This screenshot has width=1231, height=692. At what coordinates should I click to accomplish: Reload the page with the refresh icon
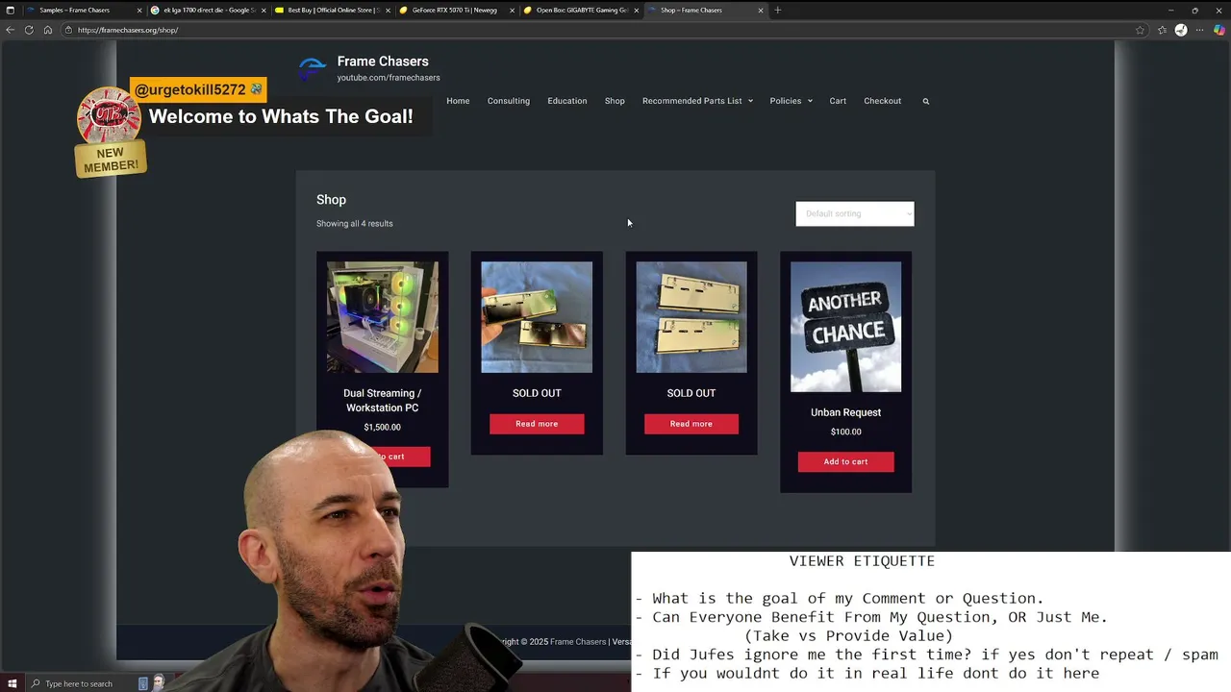(x=29, y=30)
